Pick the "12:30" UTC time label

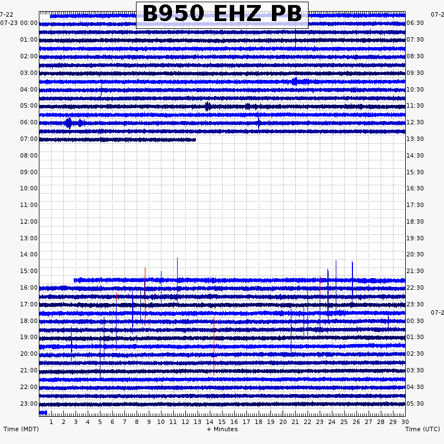click(x=415, y=122)
